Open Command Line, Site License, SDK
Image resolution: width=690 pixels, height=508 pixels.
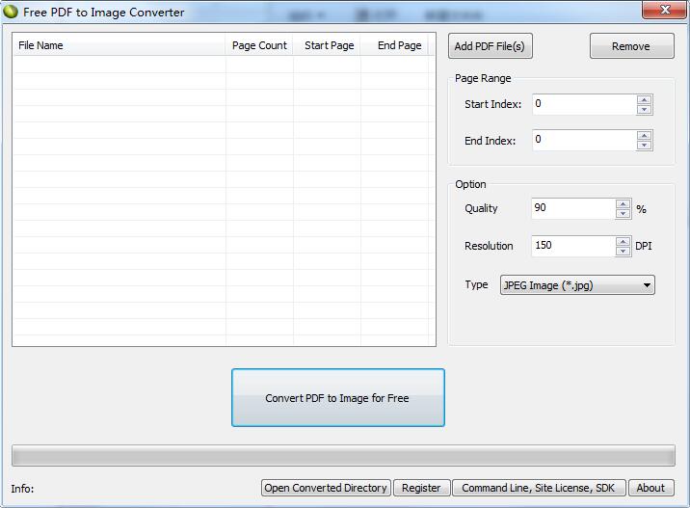pos(539,488)
